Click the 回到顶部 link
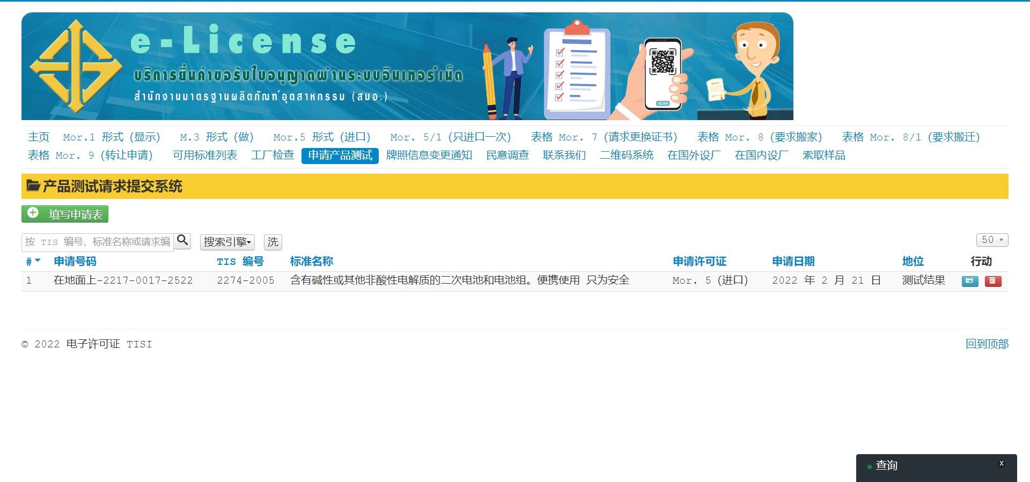The image size is (1030, 482). (x=987, y=344)
